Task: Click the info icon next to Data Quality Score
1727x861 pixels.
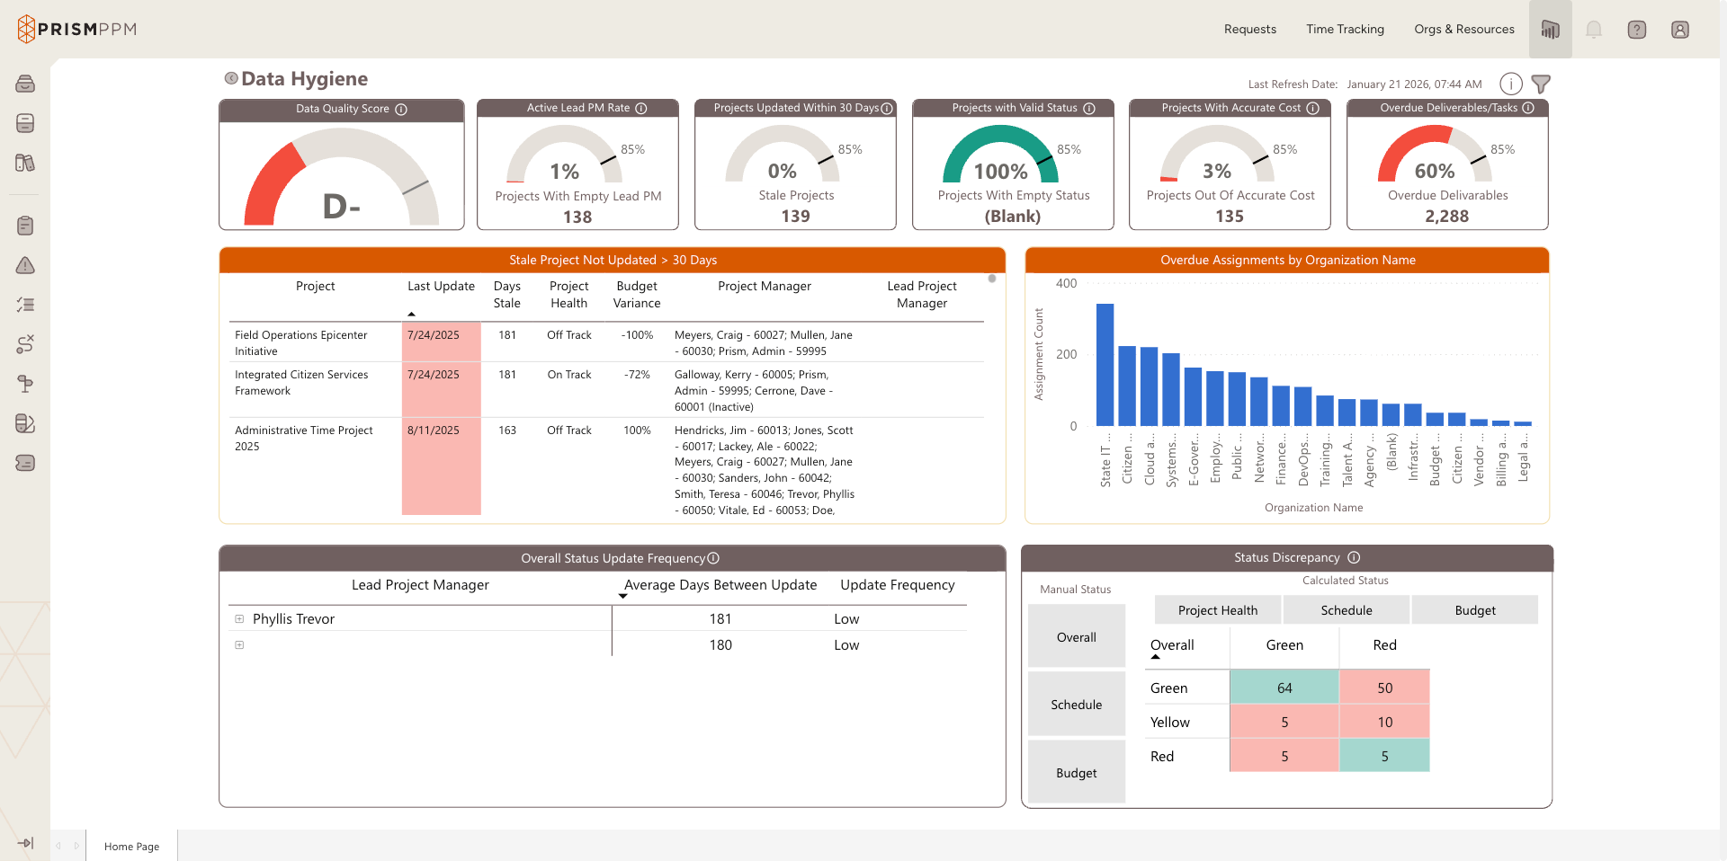Action: click(401, 109)
